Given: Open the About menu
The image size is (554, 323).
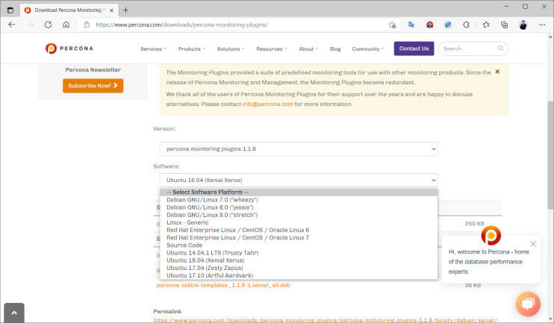Looking at the screenshot, I should point(308,48).
